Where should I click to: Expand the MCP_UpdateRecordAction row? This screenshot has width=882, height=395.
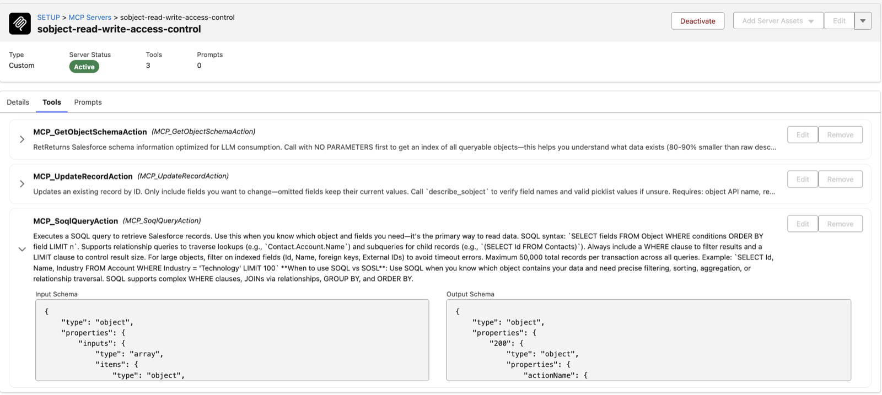[x=22, y=184]
